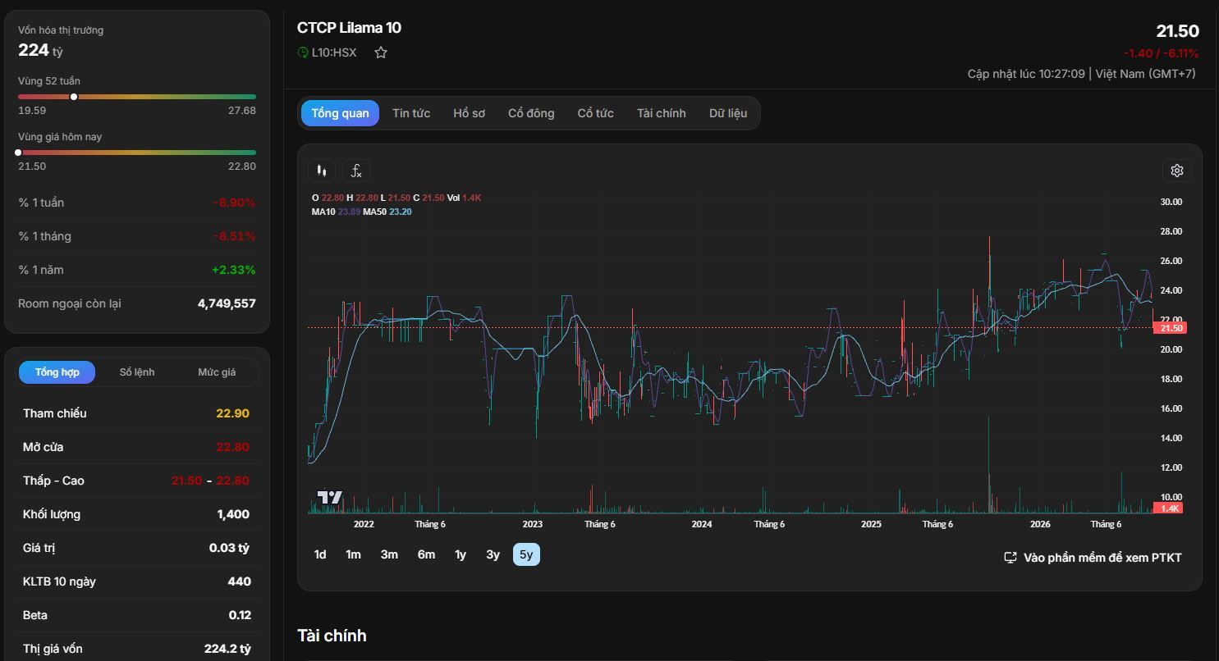Click the Khối lượng value 1,400

pos(233,514)
